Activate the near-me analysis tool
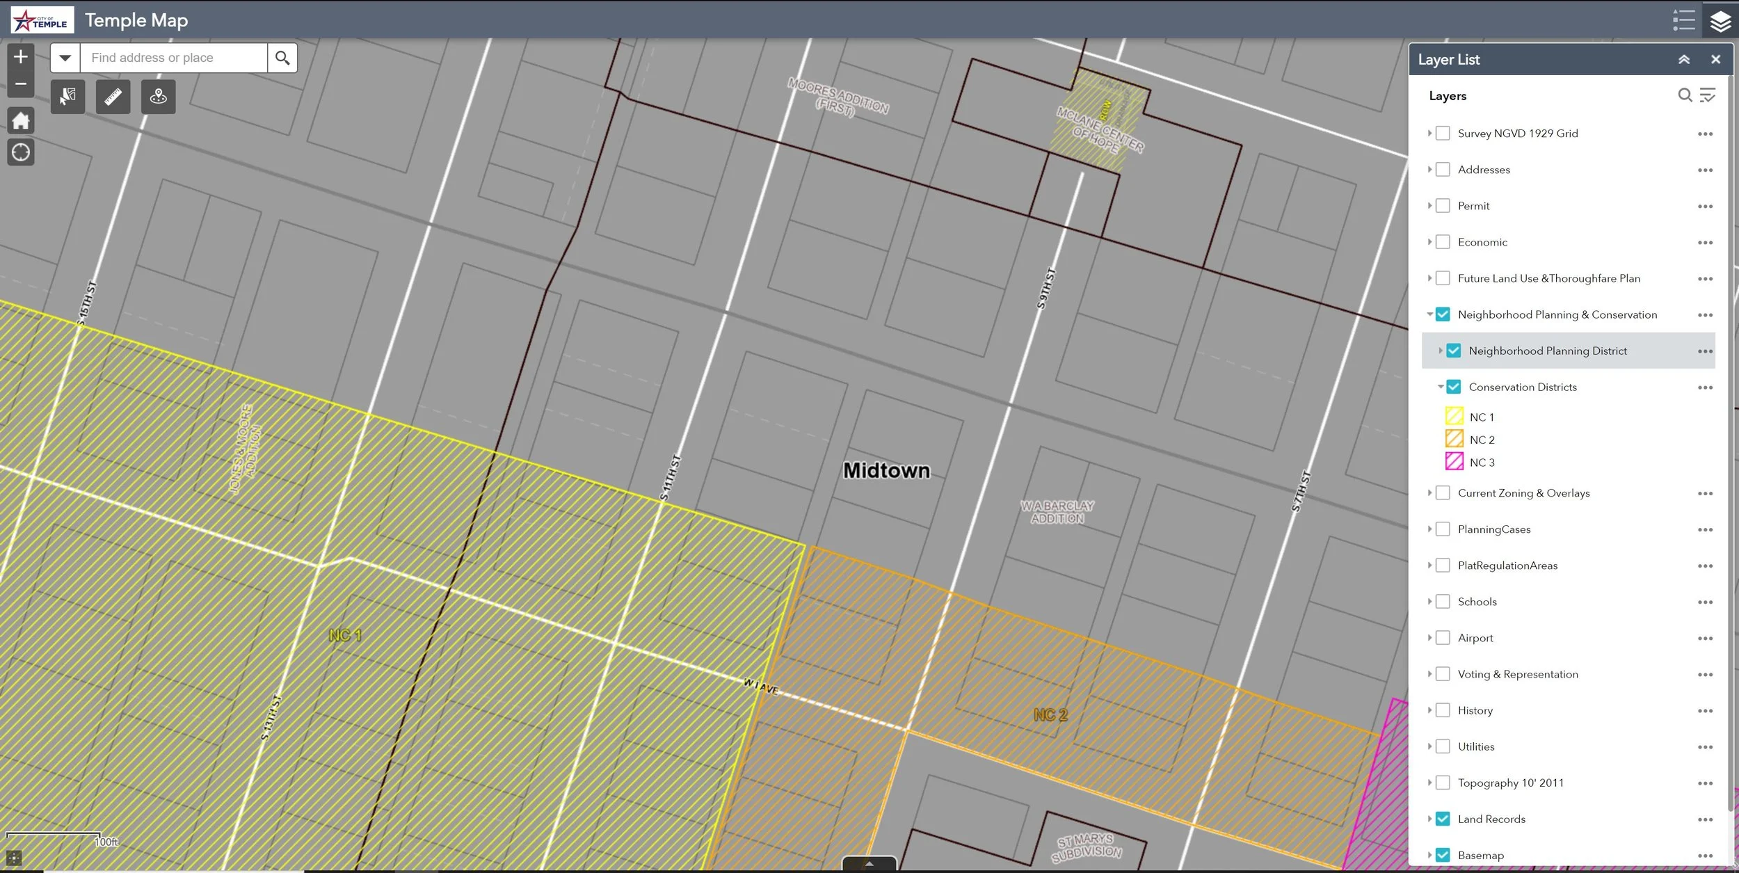This screenshot has width=1739, height=873. point(157,97)
